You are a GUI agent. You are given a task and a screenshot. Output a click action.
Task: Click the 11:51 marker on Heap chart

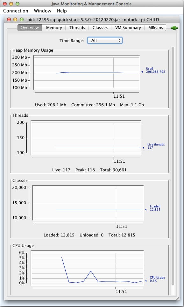(119, 96)
